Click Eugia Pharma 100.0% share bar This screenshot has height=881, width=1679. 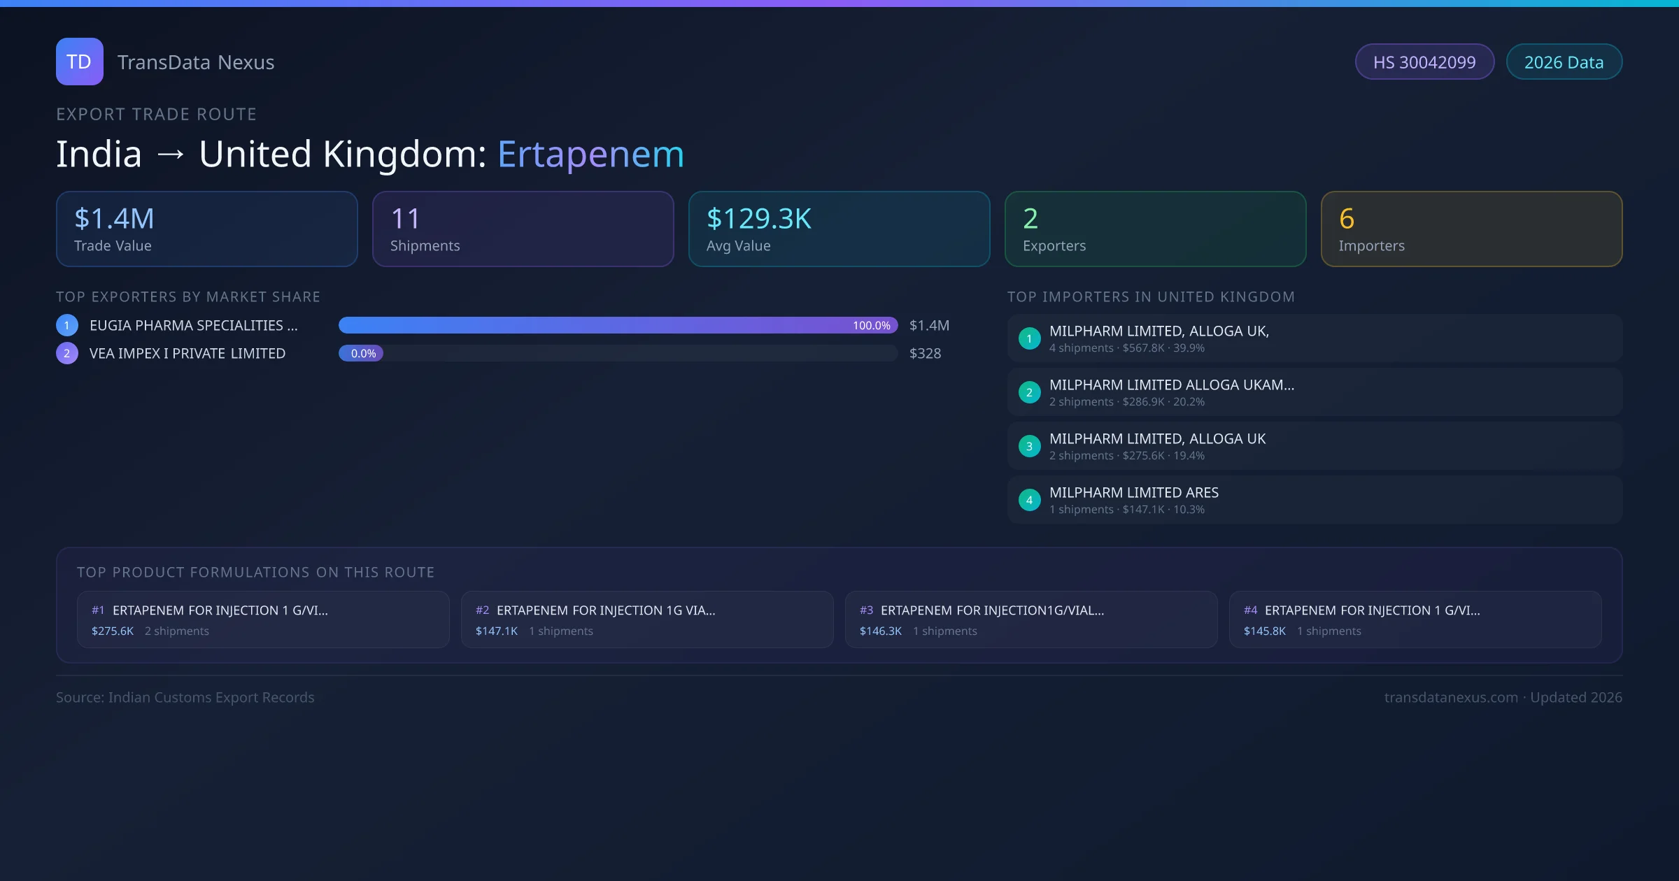tap(618, 325)
